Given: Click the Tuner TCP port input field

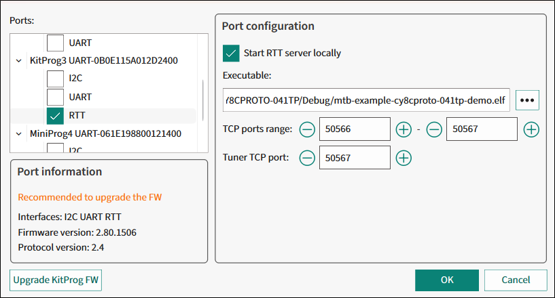Looking at the screenshot, I should (355, 158).
